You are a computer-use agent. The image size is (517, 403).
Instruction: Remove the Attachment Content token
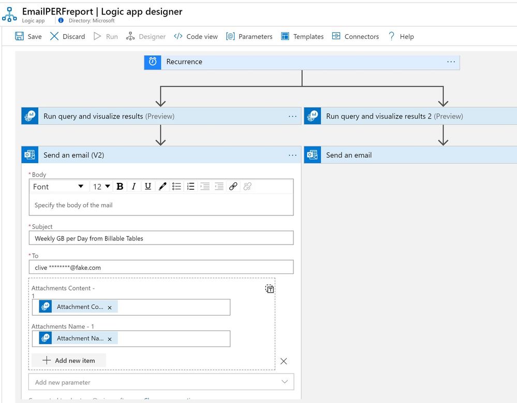(110, 308)
